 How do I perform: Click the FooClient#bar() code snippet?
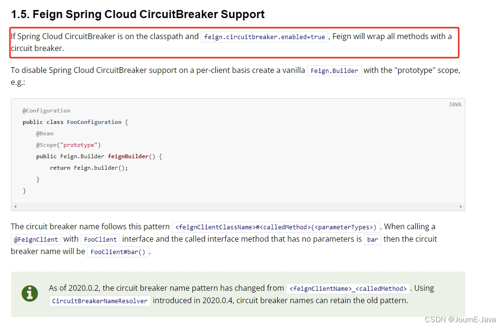(x=118, y=252)
